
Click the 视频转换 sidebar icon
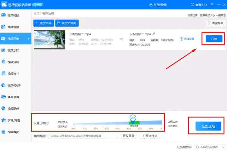click(x=3, y=15)
